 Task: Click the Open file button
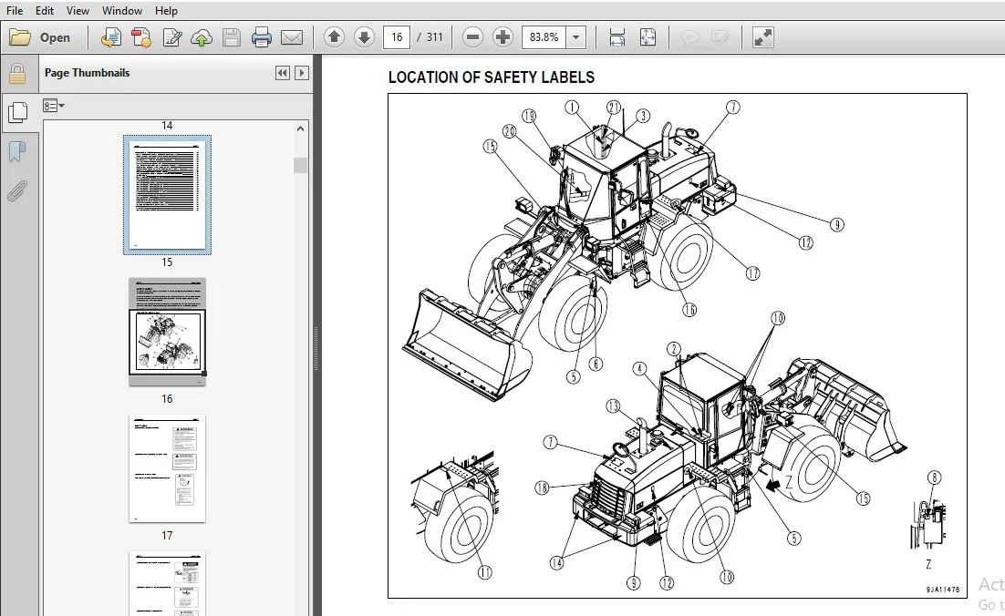(40, 37)
